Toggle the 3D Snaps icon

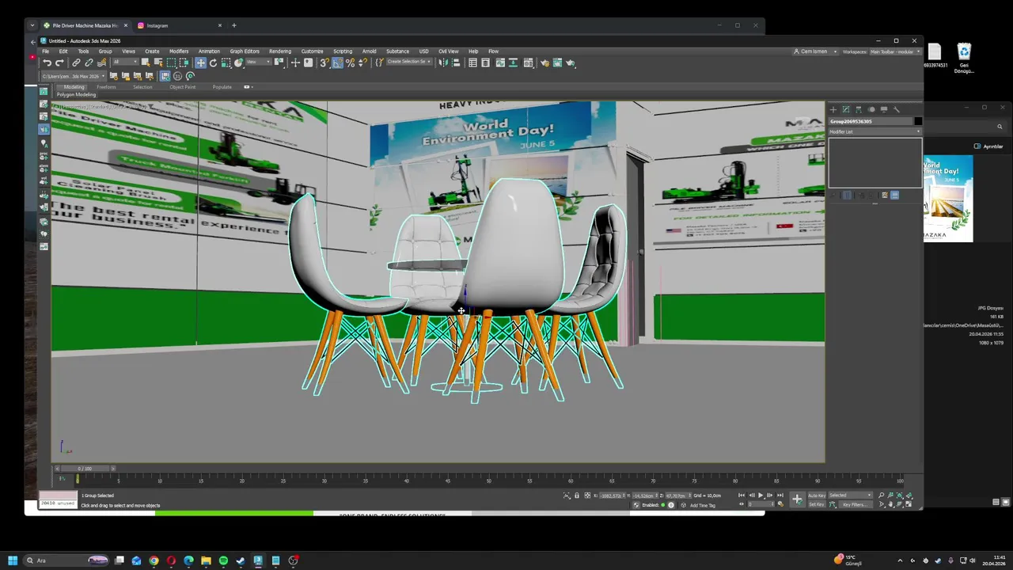(x=324, y=63)
